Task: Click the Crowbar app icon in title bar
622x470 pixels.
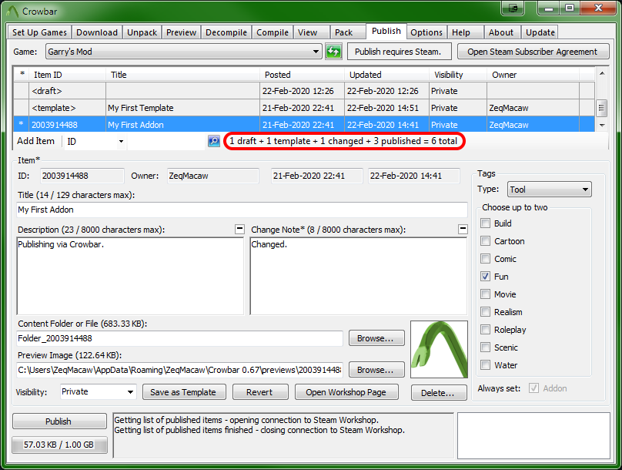Action: coord(12,11)
